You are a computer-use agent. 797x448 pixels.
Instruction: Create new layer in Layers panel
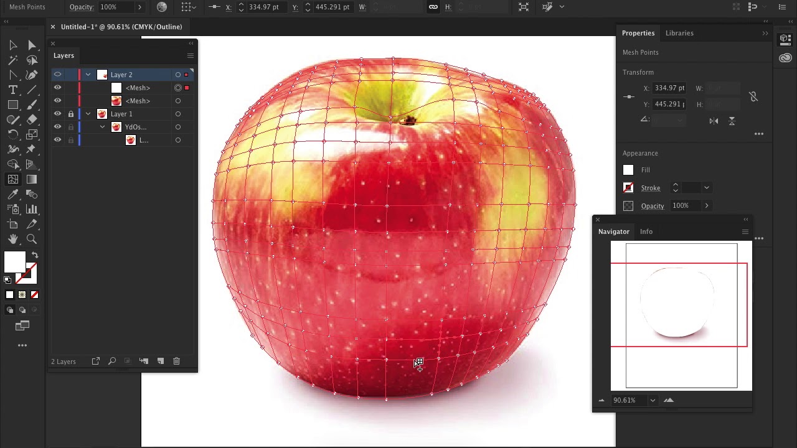(x=160, y=361)
